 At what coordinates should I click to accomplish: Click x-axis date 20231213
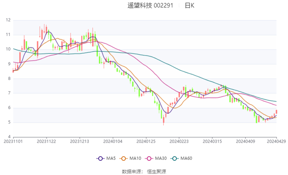pyautogui.click(x=79, y=142)
